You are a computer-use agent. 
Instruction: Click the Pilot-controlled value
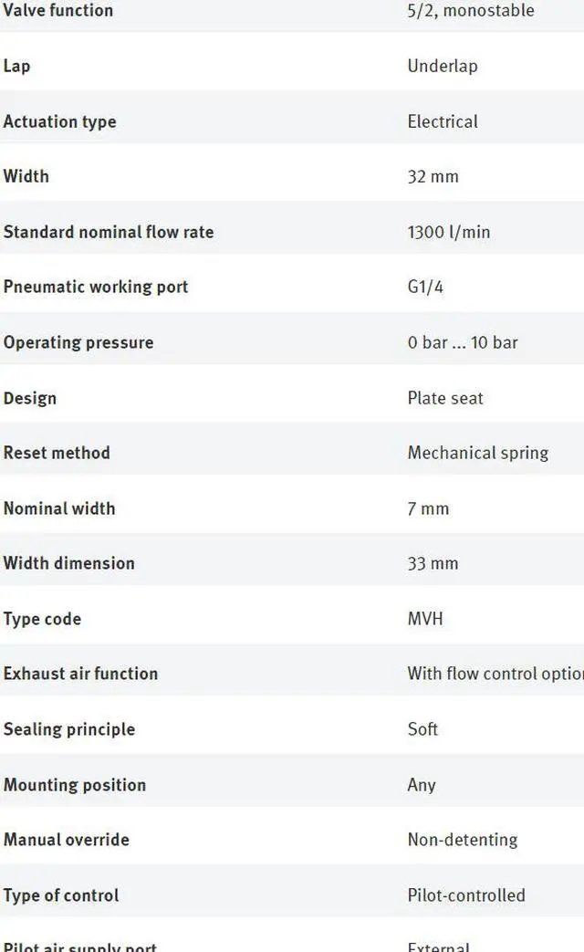tap(466, 894)
